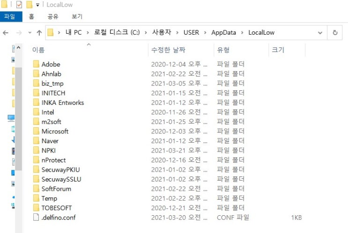348x233 pixels.
Task: Open the 공유 ribbon tab
Action: (x=53, y=17)
